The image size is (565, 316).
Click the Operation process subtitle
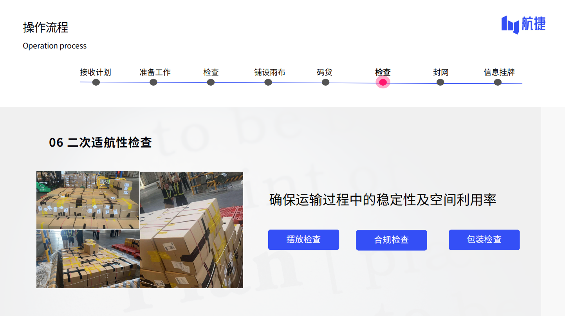pos(55,46)
